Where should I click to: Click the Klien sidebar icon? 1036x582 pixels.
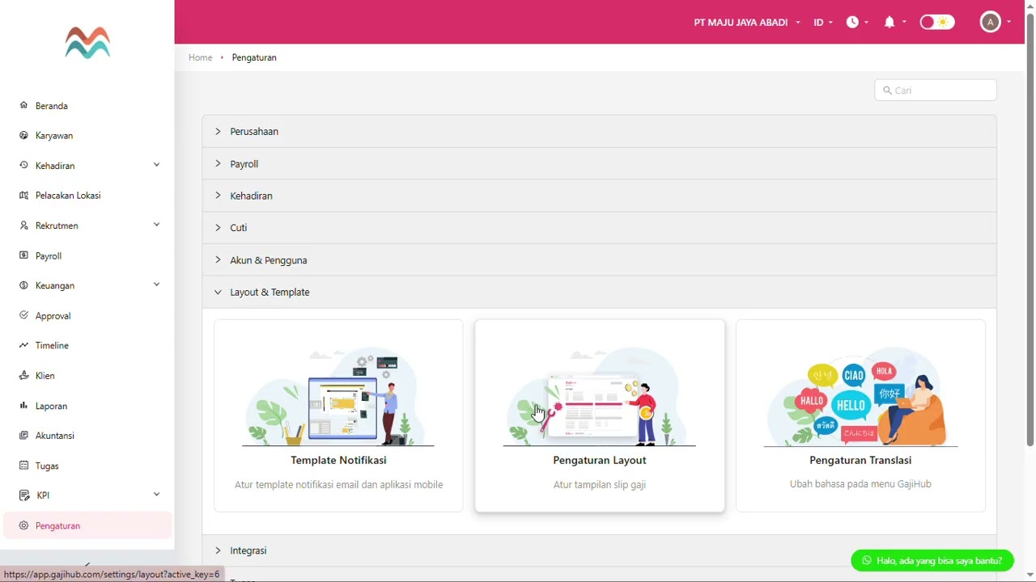[23, 375]
